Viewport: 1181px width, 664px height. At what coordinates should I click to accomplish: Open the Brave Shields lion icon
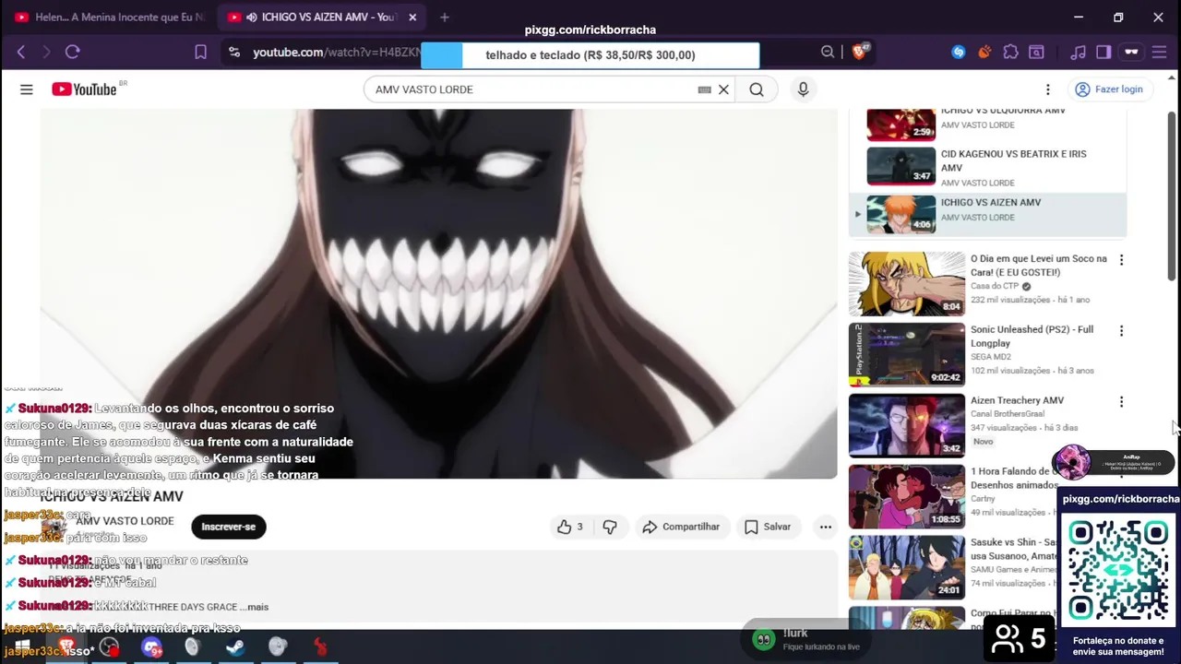860,52
